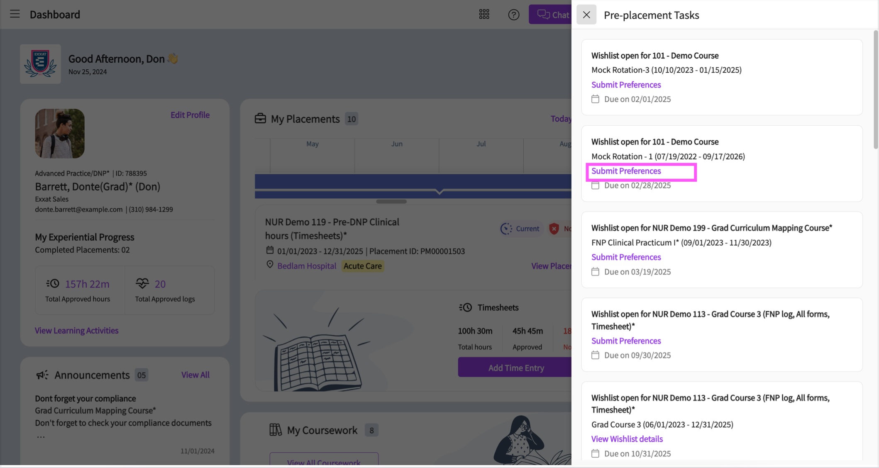The image size is (879, 468).
Task: Open the apps grid launcher
Action: [x=484, y=15]
